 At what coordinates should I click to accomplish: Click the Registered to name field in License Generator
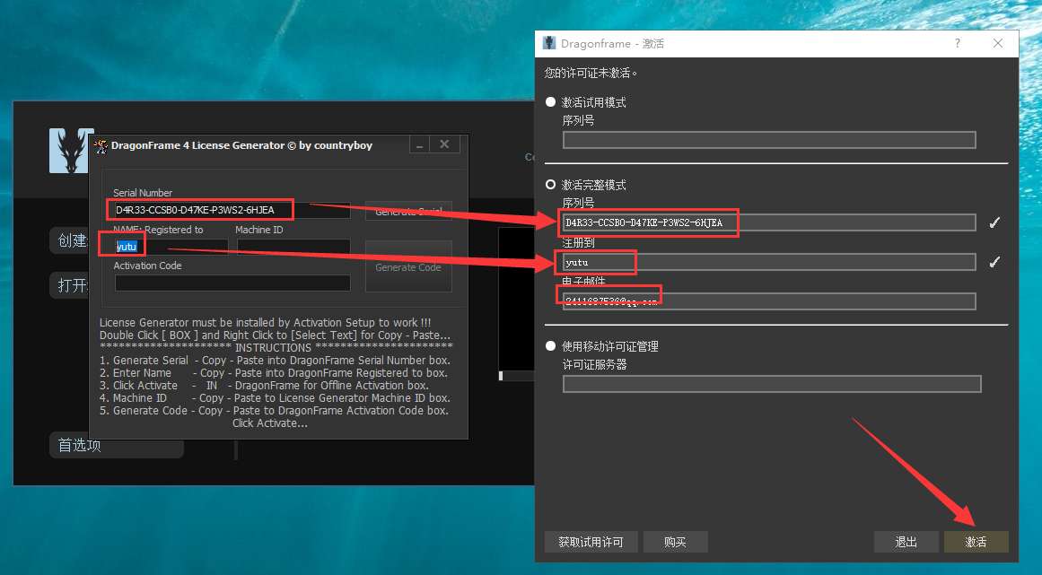click(x=171, y=247)
